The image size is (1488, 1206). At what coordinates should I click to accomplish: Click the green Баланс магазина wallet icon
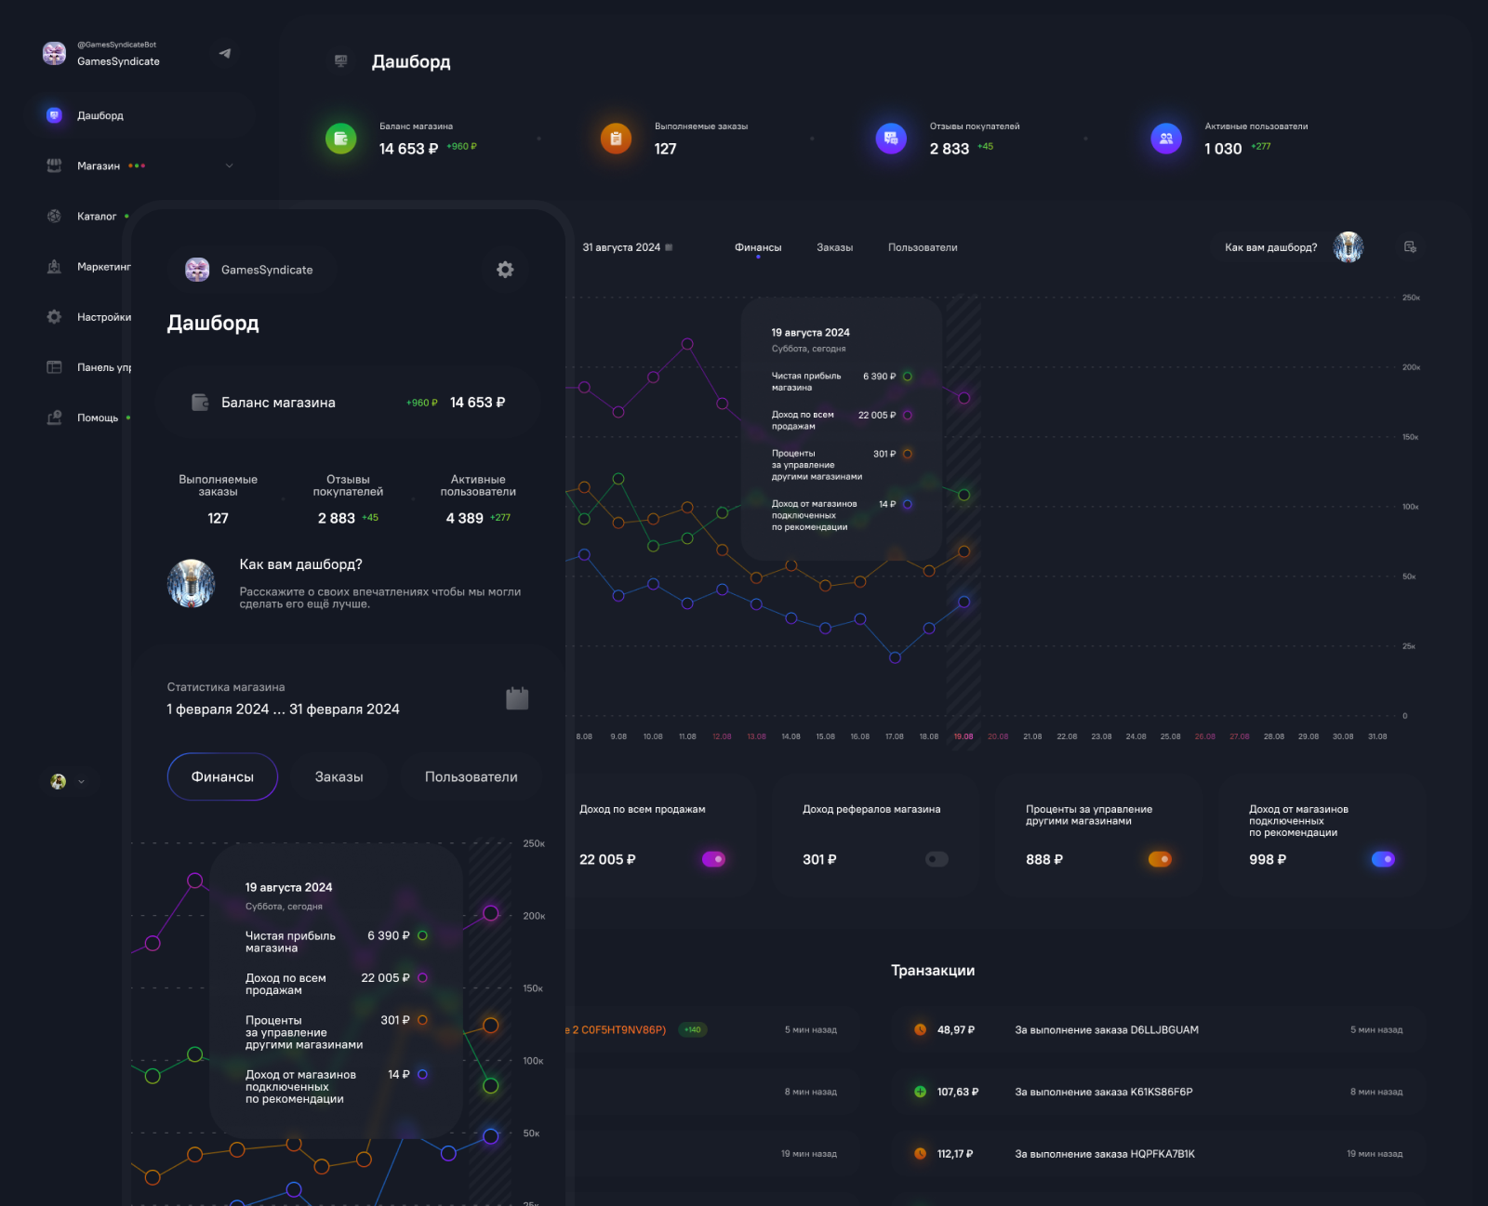[340, 139]
